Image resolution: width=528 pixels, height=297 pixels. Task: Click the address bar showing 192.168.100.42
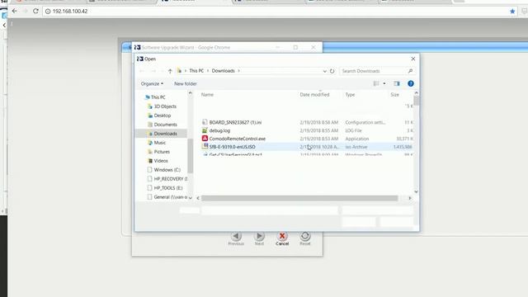[276, 12]
